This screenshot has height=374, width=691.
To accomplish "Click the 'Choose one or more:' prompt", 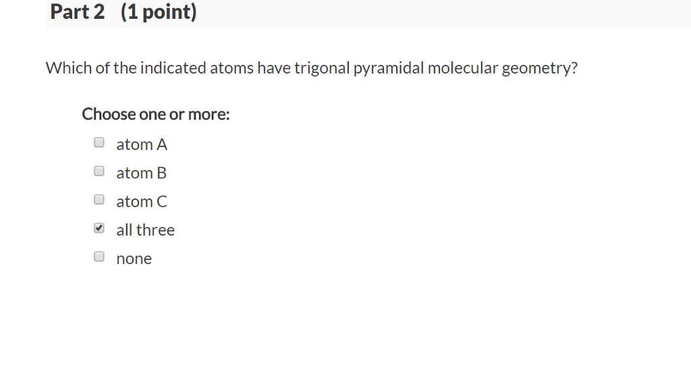I will [156, 114].
